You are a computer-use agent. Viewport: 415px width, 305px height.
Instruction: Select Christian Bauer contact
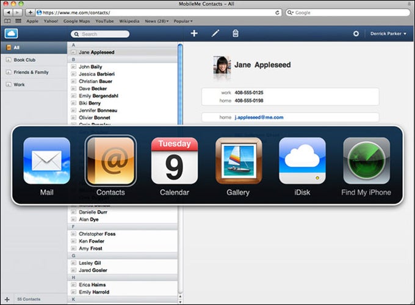point(123,81)
